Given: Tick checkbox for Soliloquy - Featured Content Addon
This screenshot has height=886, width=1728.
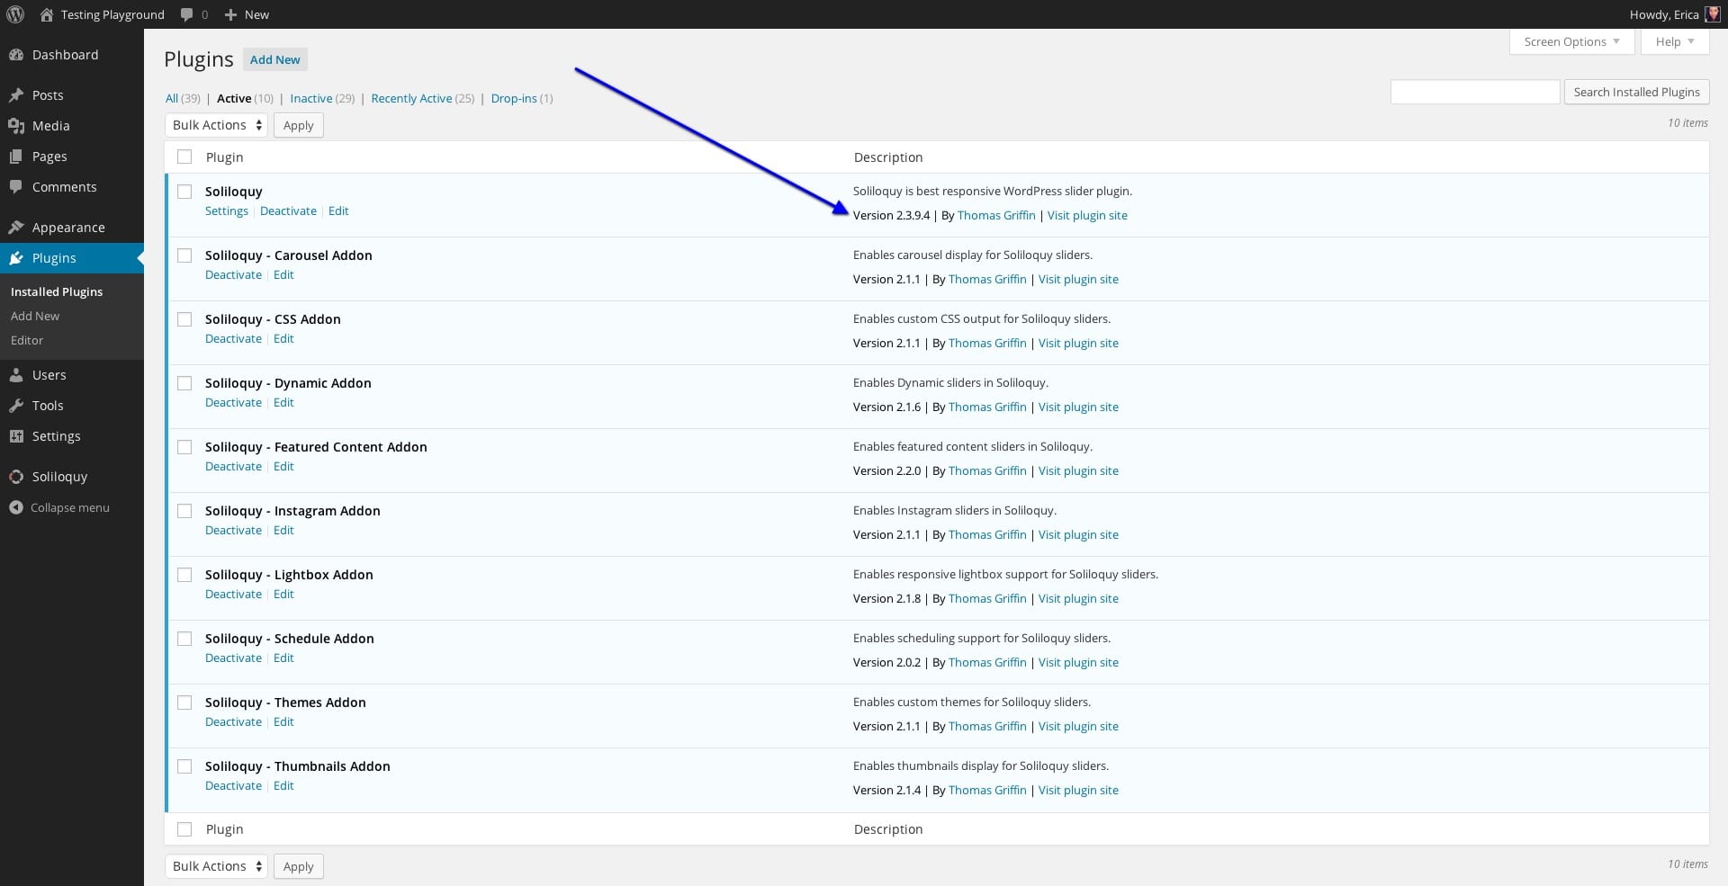Looking at the screenshot, I should coord(184,447).
